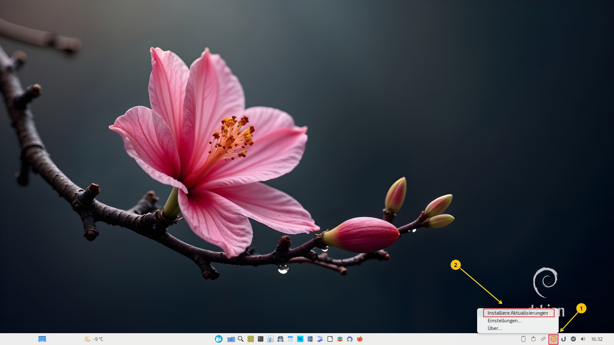The width and height of the screenshot is (614, 345).
Task: Open the -9 °C weather widget
Action: tap(94, 339)
